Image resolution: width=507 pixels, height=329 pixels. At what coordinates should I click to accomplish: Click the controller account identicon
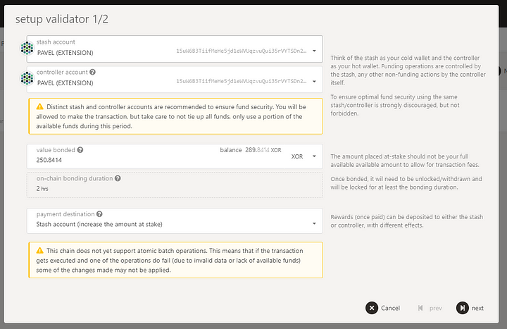[x=27, y=78]
